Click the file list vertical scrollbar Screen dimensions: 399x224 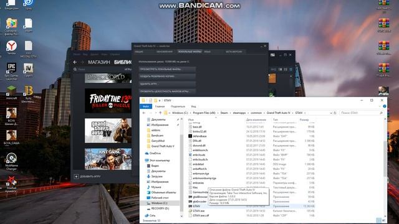(385, 159)
